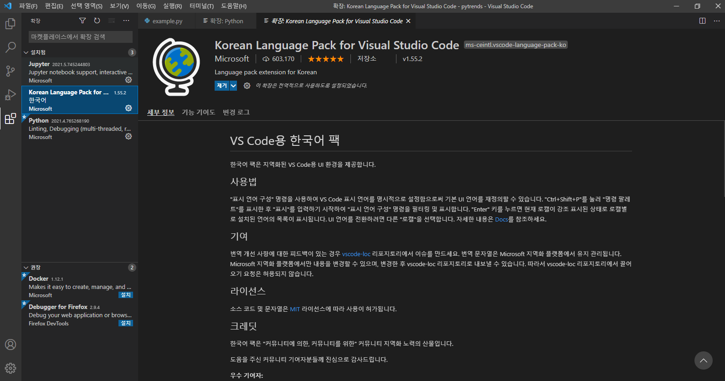Screen dimensions: 725x381
Task: Open extensions panel more actions menu
Action: pos(126,21)
